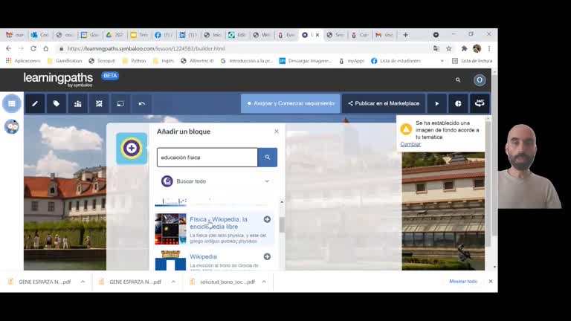Click the browser back arrow

(8, 48)
